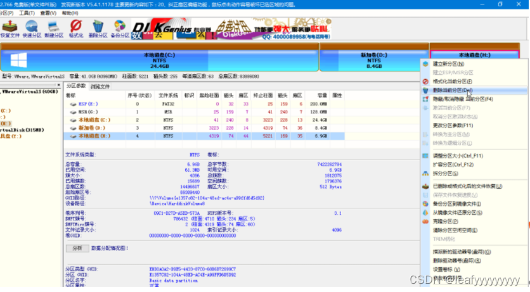Click the 文件系统 column header

click(x=168, y=96)
